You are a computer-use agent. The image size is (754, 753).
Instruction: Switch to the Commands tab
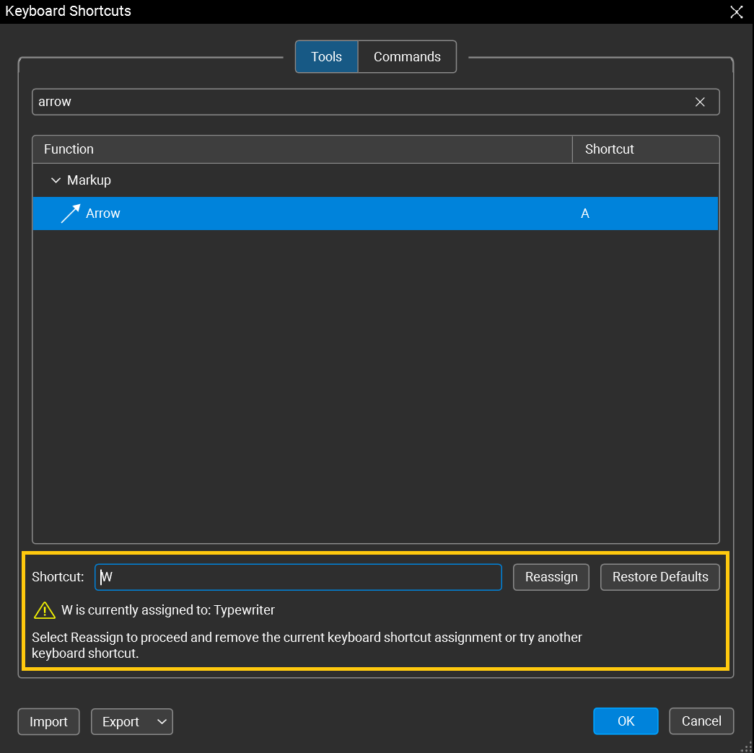(407, 56)
